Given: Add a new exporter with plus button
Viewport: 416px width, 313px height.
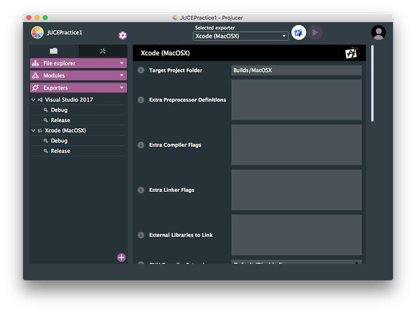Looking at the screenshot, I should coord(121,258).
